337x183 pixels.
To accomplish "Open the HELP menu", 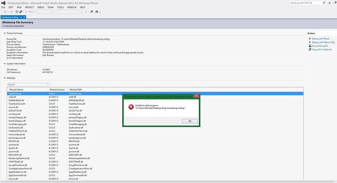I will 83,7.
